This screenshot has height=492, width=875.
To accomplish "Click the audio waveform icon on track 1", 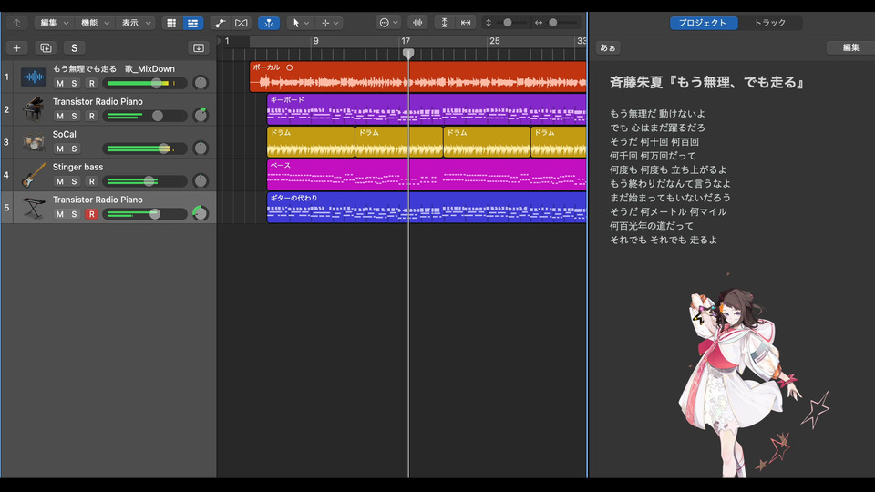I will [34, 77].
